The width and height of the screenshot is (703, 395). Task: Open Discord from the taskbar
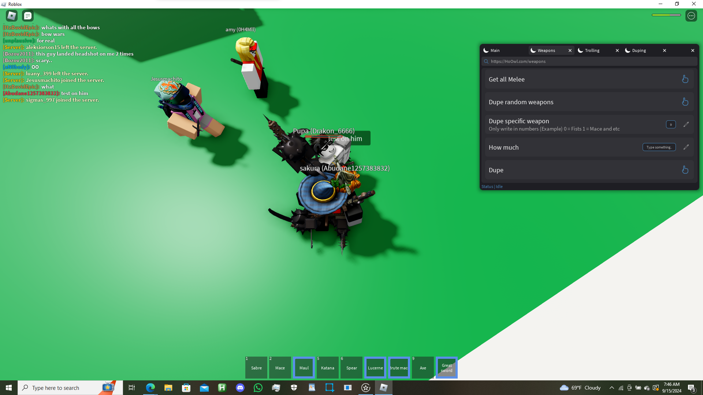coord(240,388)
